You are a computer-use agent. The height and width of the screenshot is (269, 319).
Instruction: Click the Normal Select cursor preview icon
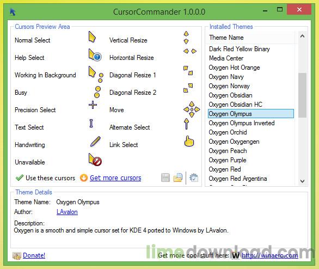(x=92, y=37)
